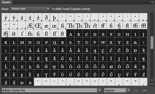Select the small cap Ů glyph
The height and width of the screenshot is (94, 155).
[103, 74]
